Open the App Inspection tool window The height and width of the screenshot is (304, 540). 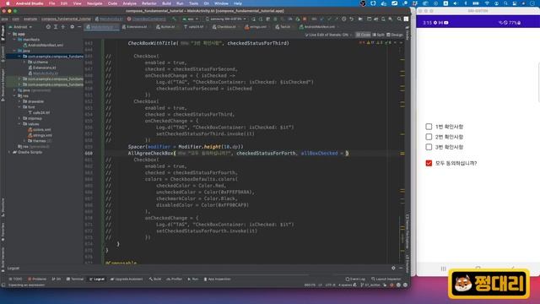[x=217, y=280]
